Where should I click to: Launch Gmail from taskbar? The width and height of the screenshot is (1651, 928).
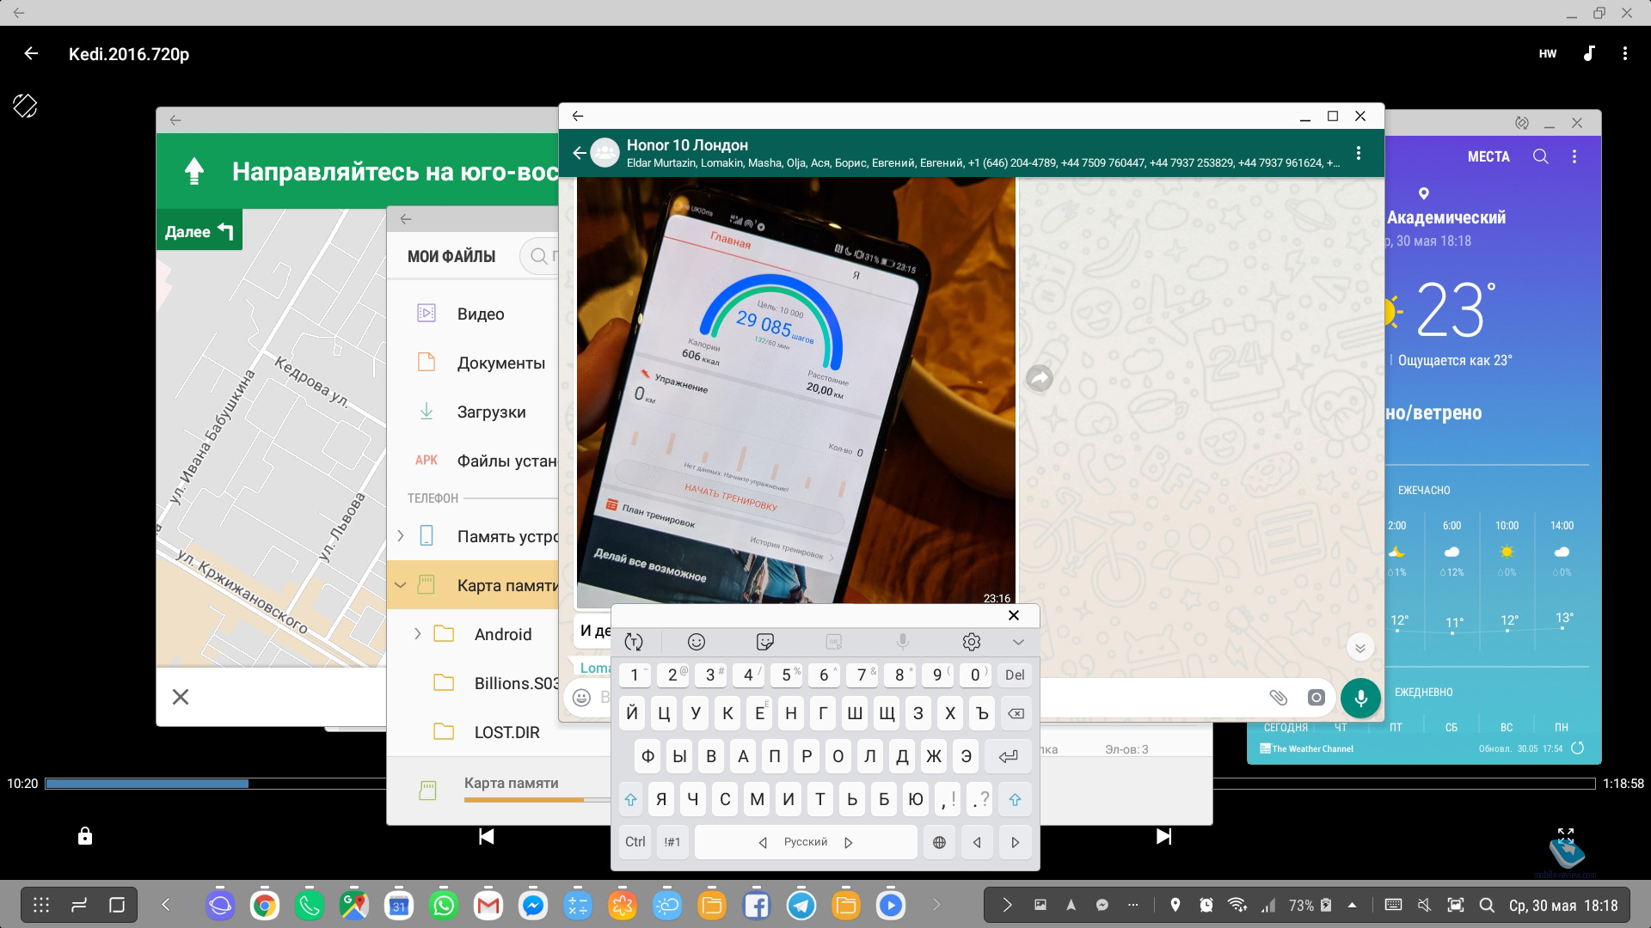coord(488,905)
